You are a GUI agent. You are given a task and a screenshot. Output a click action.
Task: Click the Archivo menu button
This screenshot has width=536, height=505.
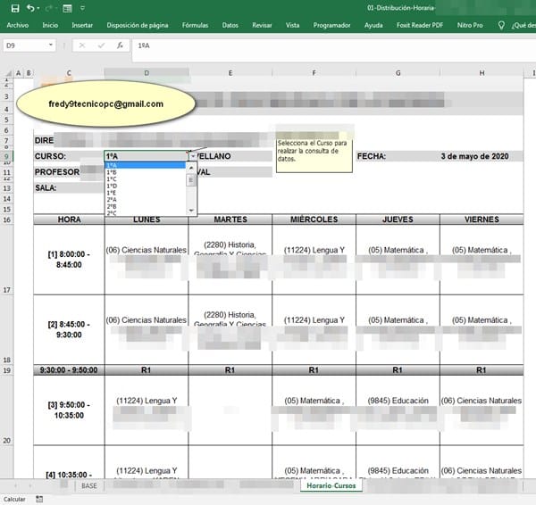coord(18,26)
